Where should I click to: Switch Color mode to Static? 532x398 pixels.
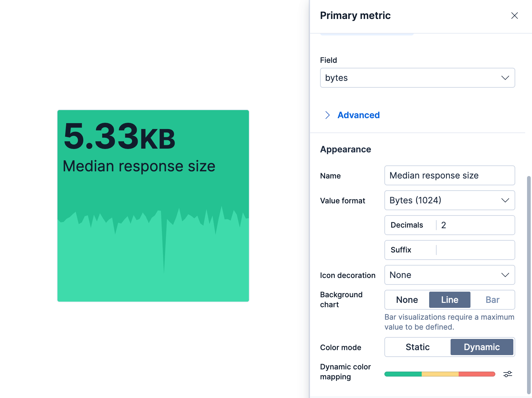point(417,347)
